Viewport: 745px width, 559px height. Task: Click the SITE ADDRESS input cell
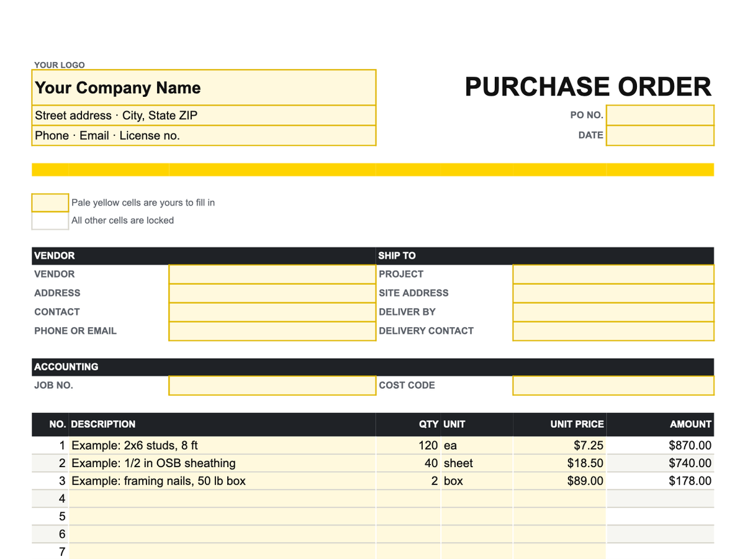coord(613,293)
